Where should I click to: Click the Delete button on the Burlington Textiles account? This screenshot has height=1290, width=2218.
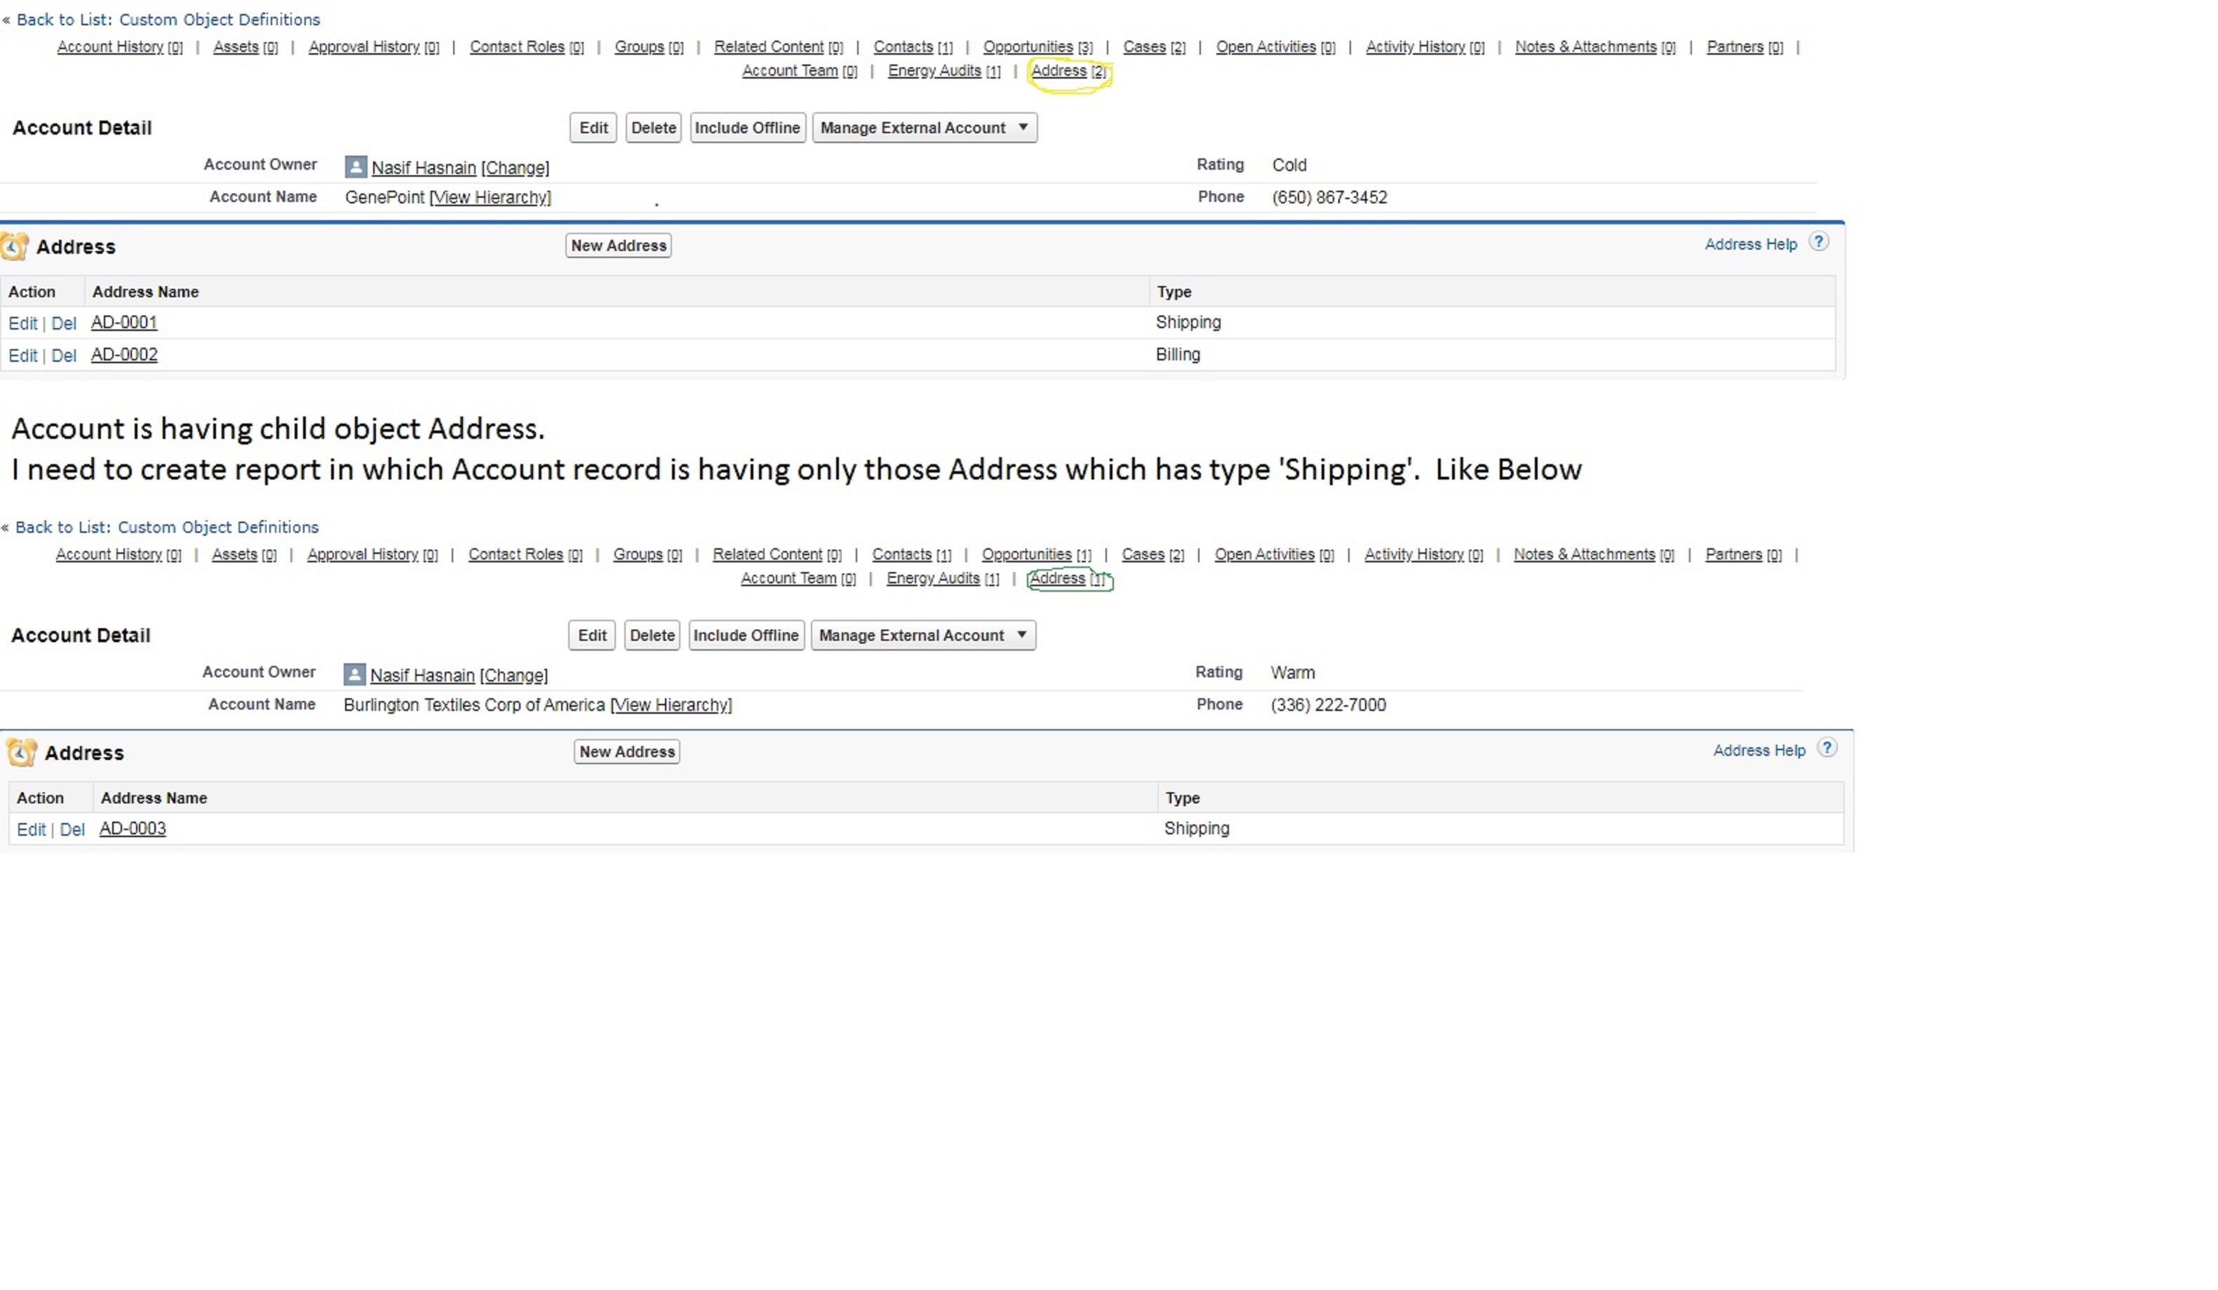(x=652, y=635)
